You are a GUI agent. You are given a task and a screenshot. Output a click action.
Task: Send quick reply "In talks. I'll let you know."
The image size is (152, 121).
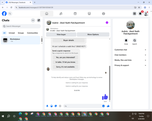[x=65, y=62]
